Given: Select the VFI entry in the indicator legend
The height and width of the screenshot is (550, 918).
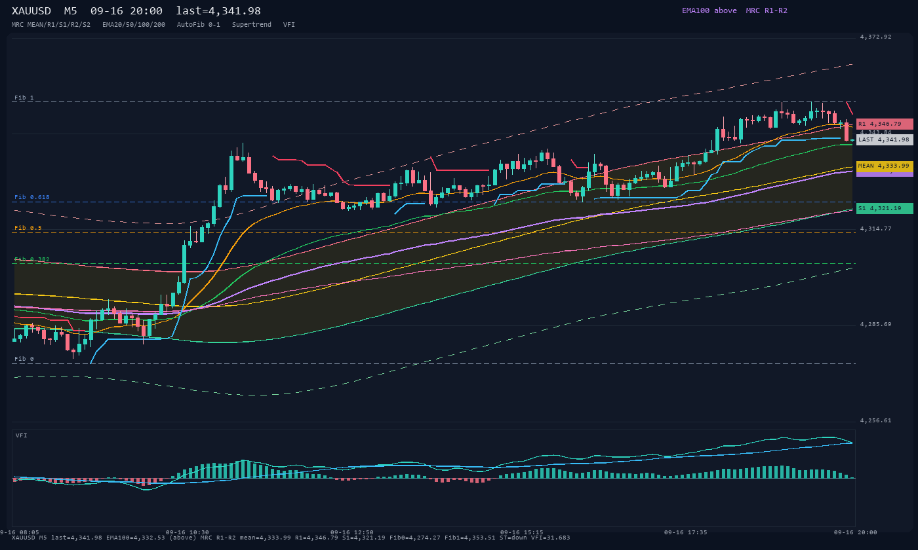Looking at the screenshot, I should (289, 24).
